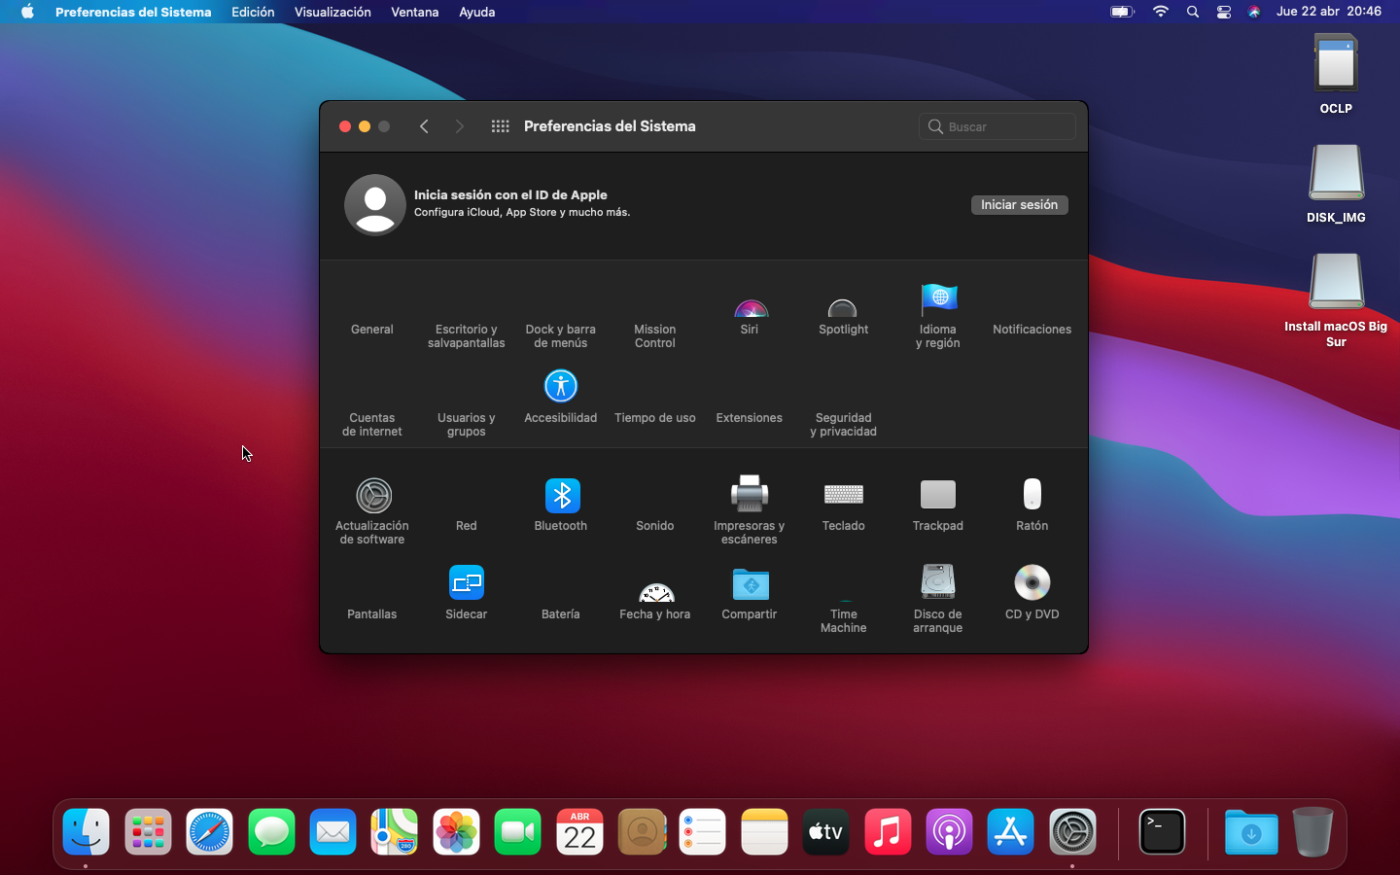Click the Iniciar sesión button

[1019, 205]
